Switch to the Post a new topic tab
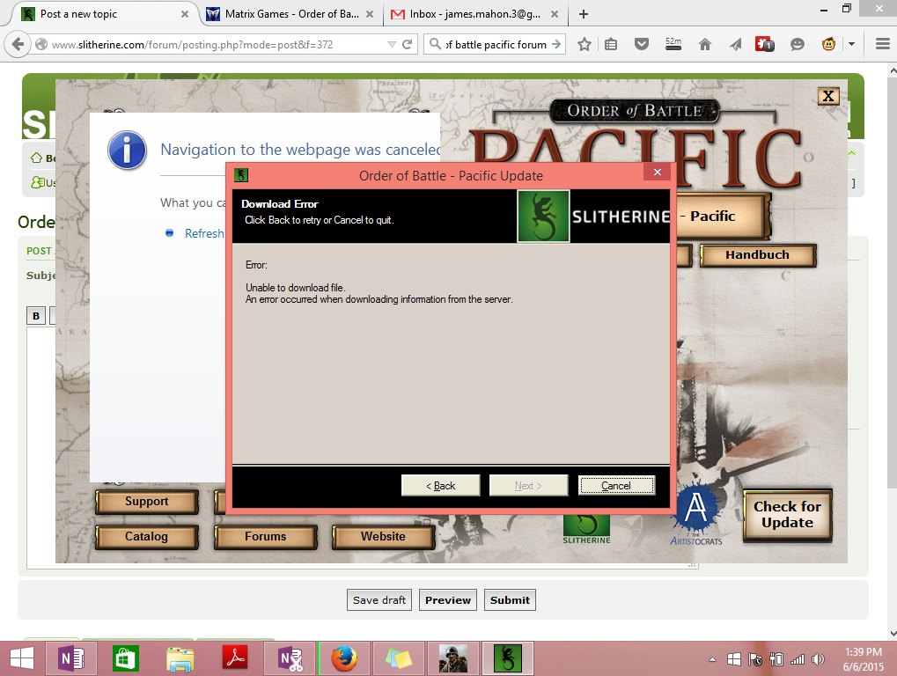This screenshot has height=676, width=897. [x=100, y=14]
